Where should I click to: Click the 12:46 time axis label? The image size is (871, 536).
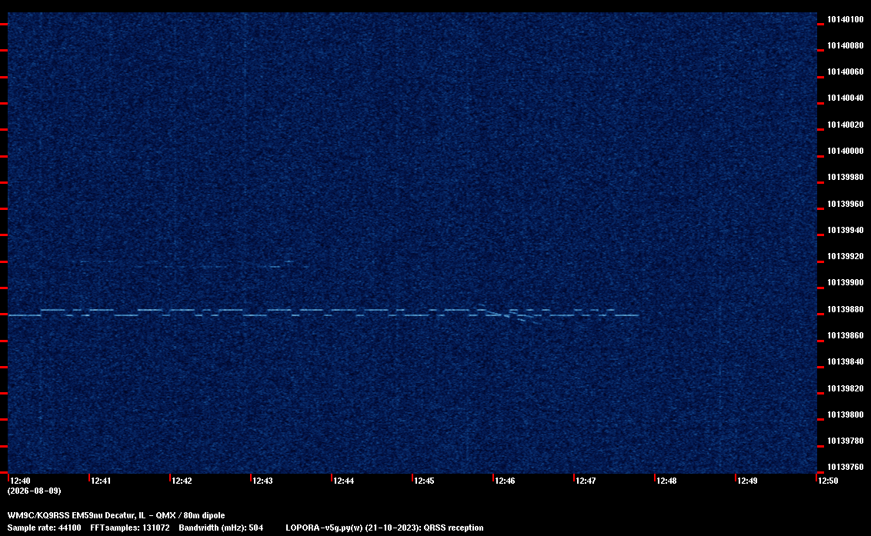point(505,481)
